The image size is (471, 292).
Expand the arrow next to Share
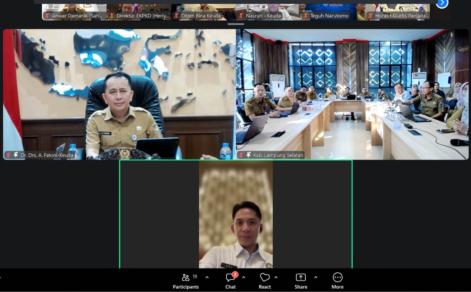click(x=316, y=277)
